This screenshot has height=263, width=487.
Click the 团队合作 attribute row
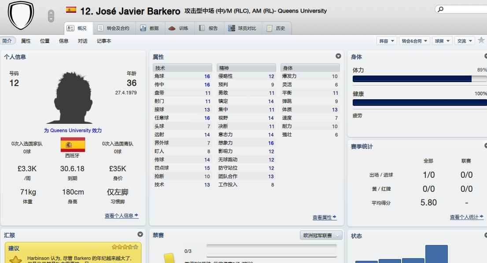(x=246, y=176)
